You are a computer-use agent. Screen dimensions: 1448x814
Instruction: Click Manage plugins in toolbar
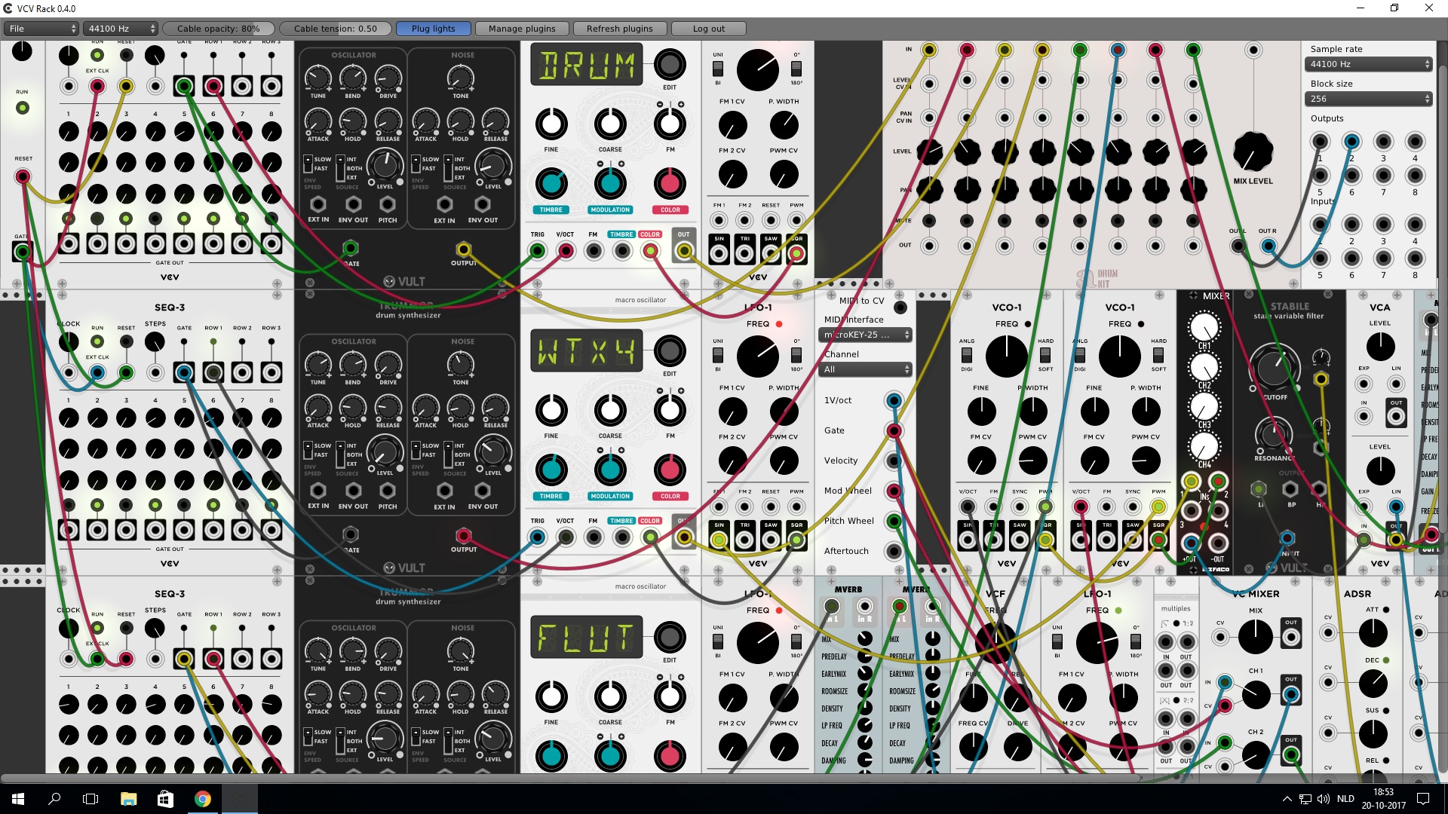(522, 29)
